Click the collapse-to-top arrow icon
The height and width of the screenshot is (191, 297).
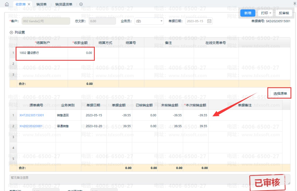294,4
